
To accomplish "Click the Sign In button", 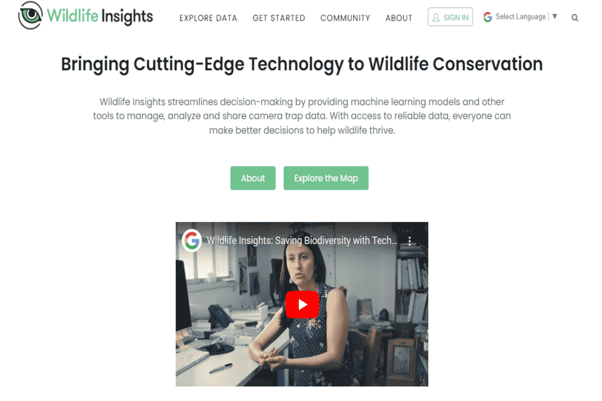I will (x=450, y=17).
